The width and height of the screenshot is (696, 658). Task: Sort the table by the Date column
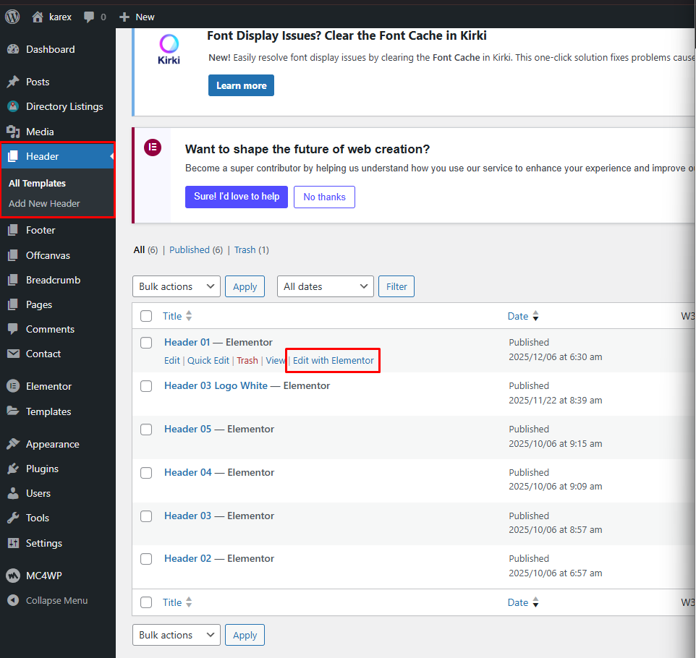coord(518,316)
